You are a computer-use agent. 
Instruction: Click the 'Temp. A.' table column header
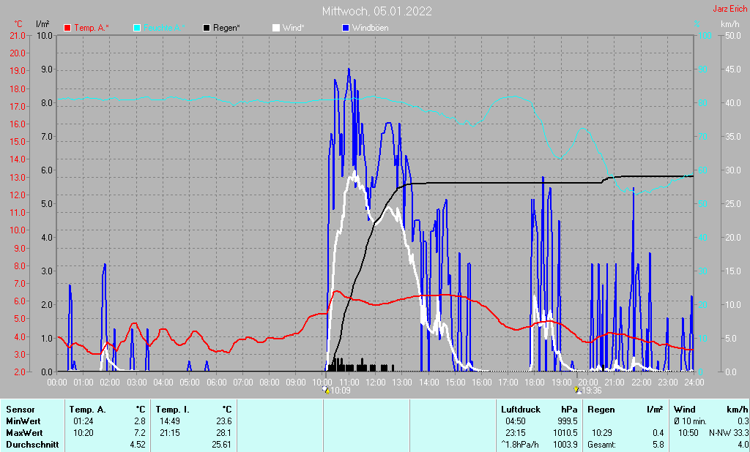(88, 410)
